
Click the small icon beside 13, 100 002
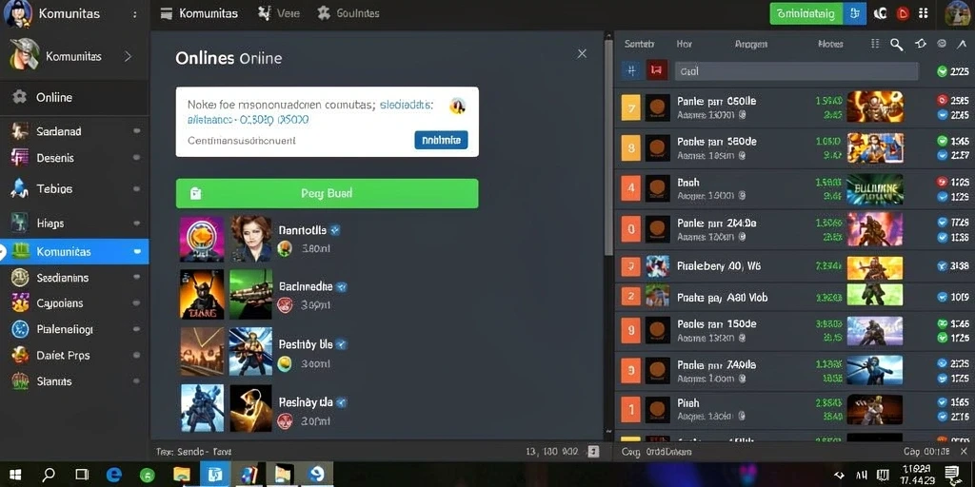593,452
